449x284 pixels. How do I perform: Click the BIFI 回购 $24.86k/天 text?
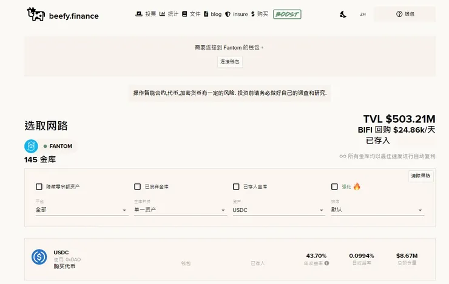(397, 130)
